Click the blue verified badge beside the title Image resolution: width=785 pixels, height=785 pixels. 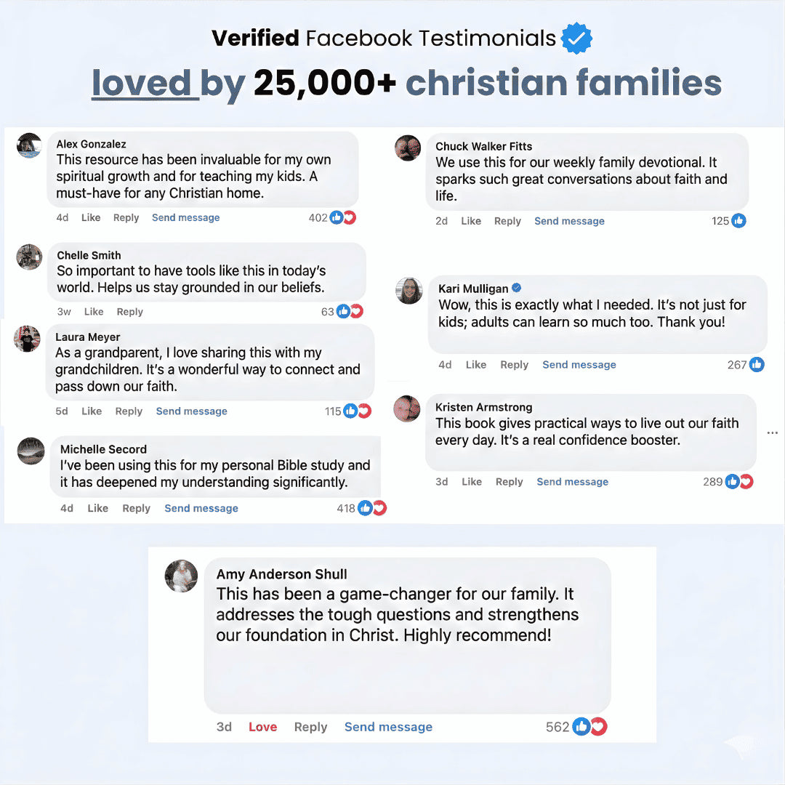(577, 39)
